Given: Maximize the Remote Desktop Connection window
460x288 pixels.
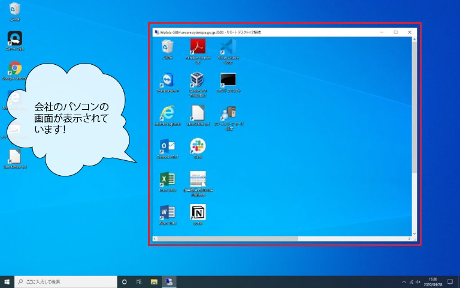Looking at the screenshot, I should [395, 32].
